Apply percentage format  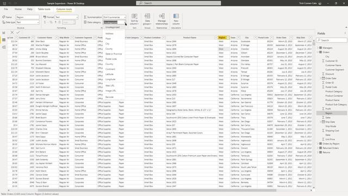[x=51, y=22]
